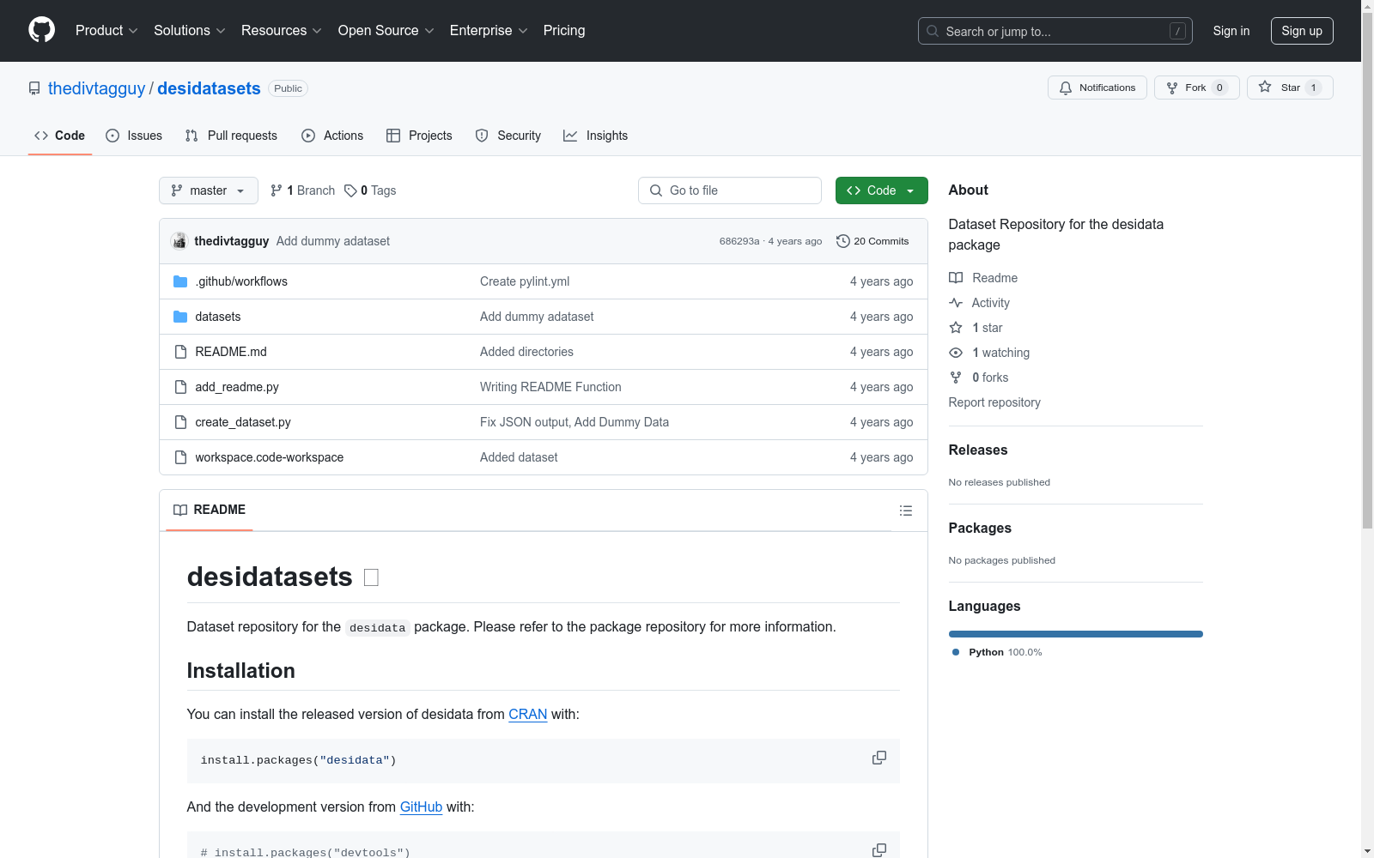The width and height of the screenshot is (1374, 858).
Task: Open the master branch selector
Action: 209,190
